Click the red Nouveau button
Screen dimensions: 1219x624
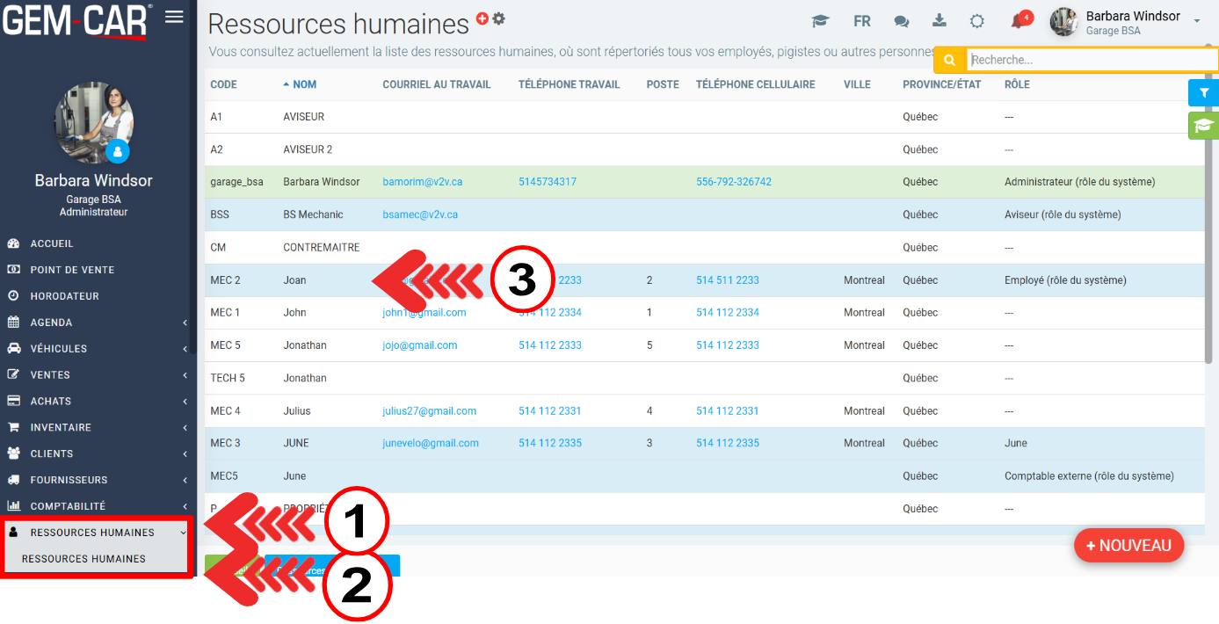tap(1128, 545)
